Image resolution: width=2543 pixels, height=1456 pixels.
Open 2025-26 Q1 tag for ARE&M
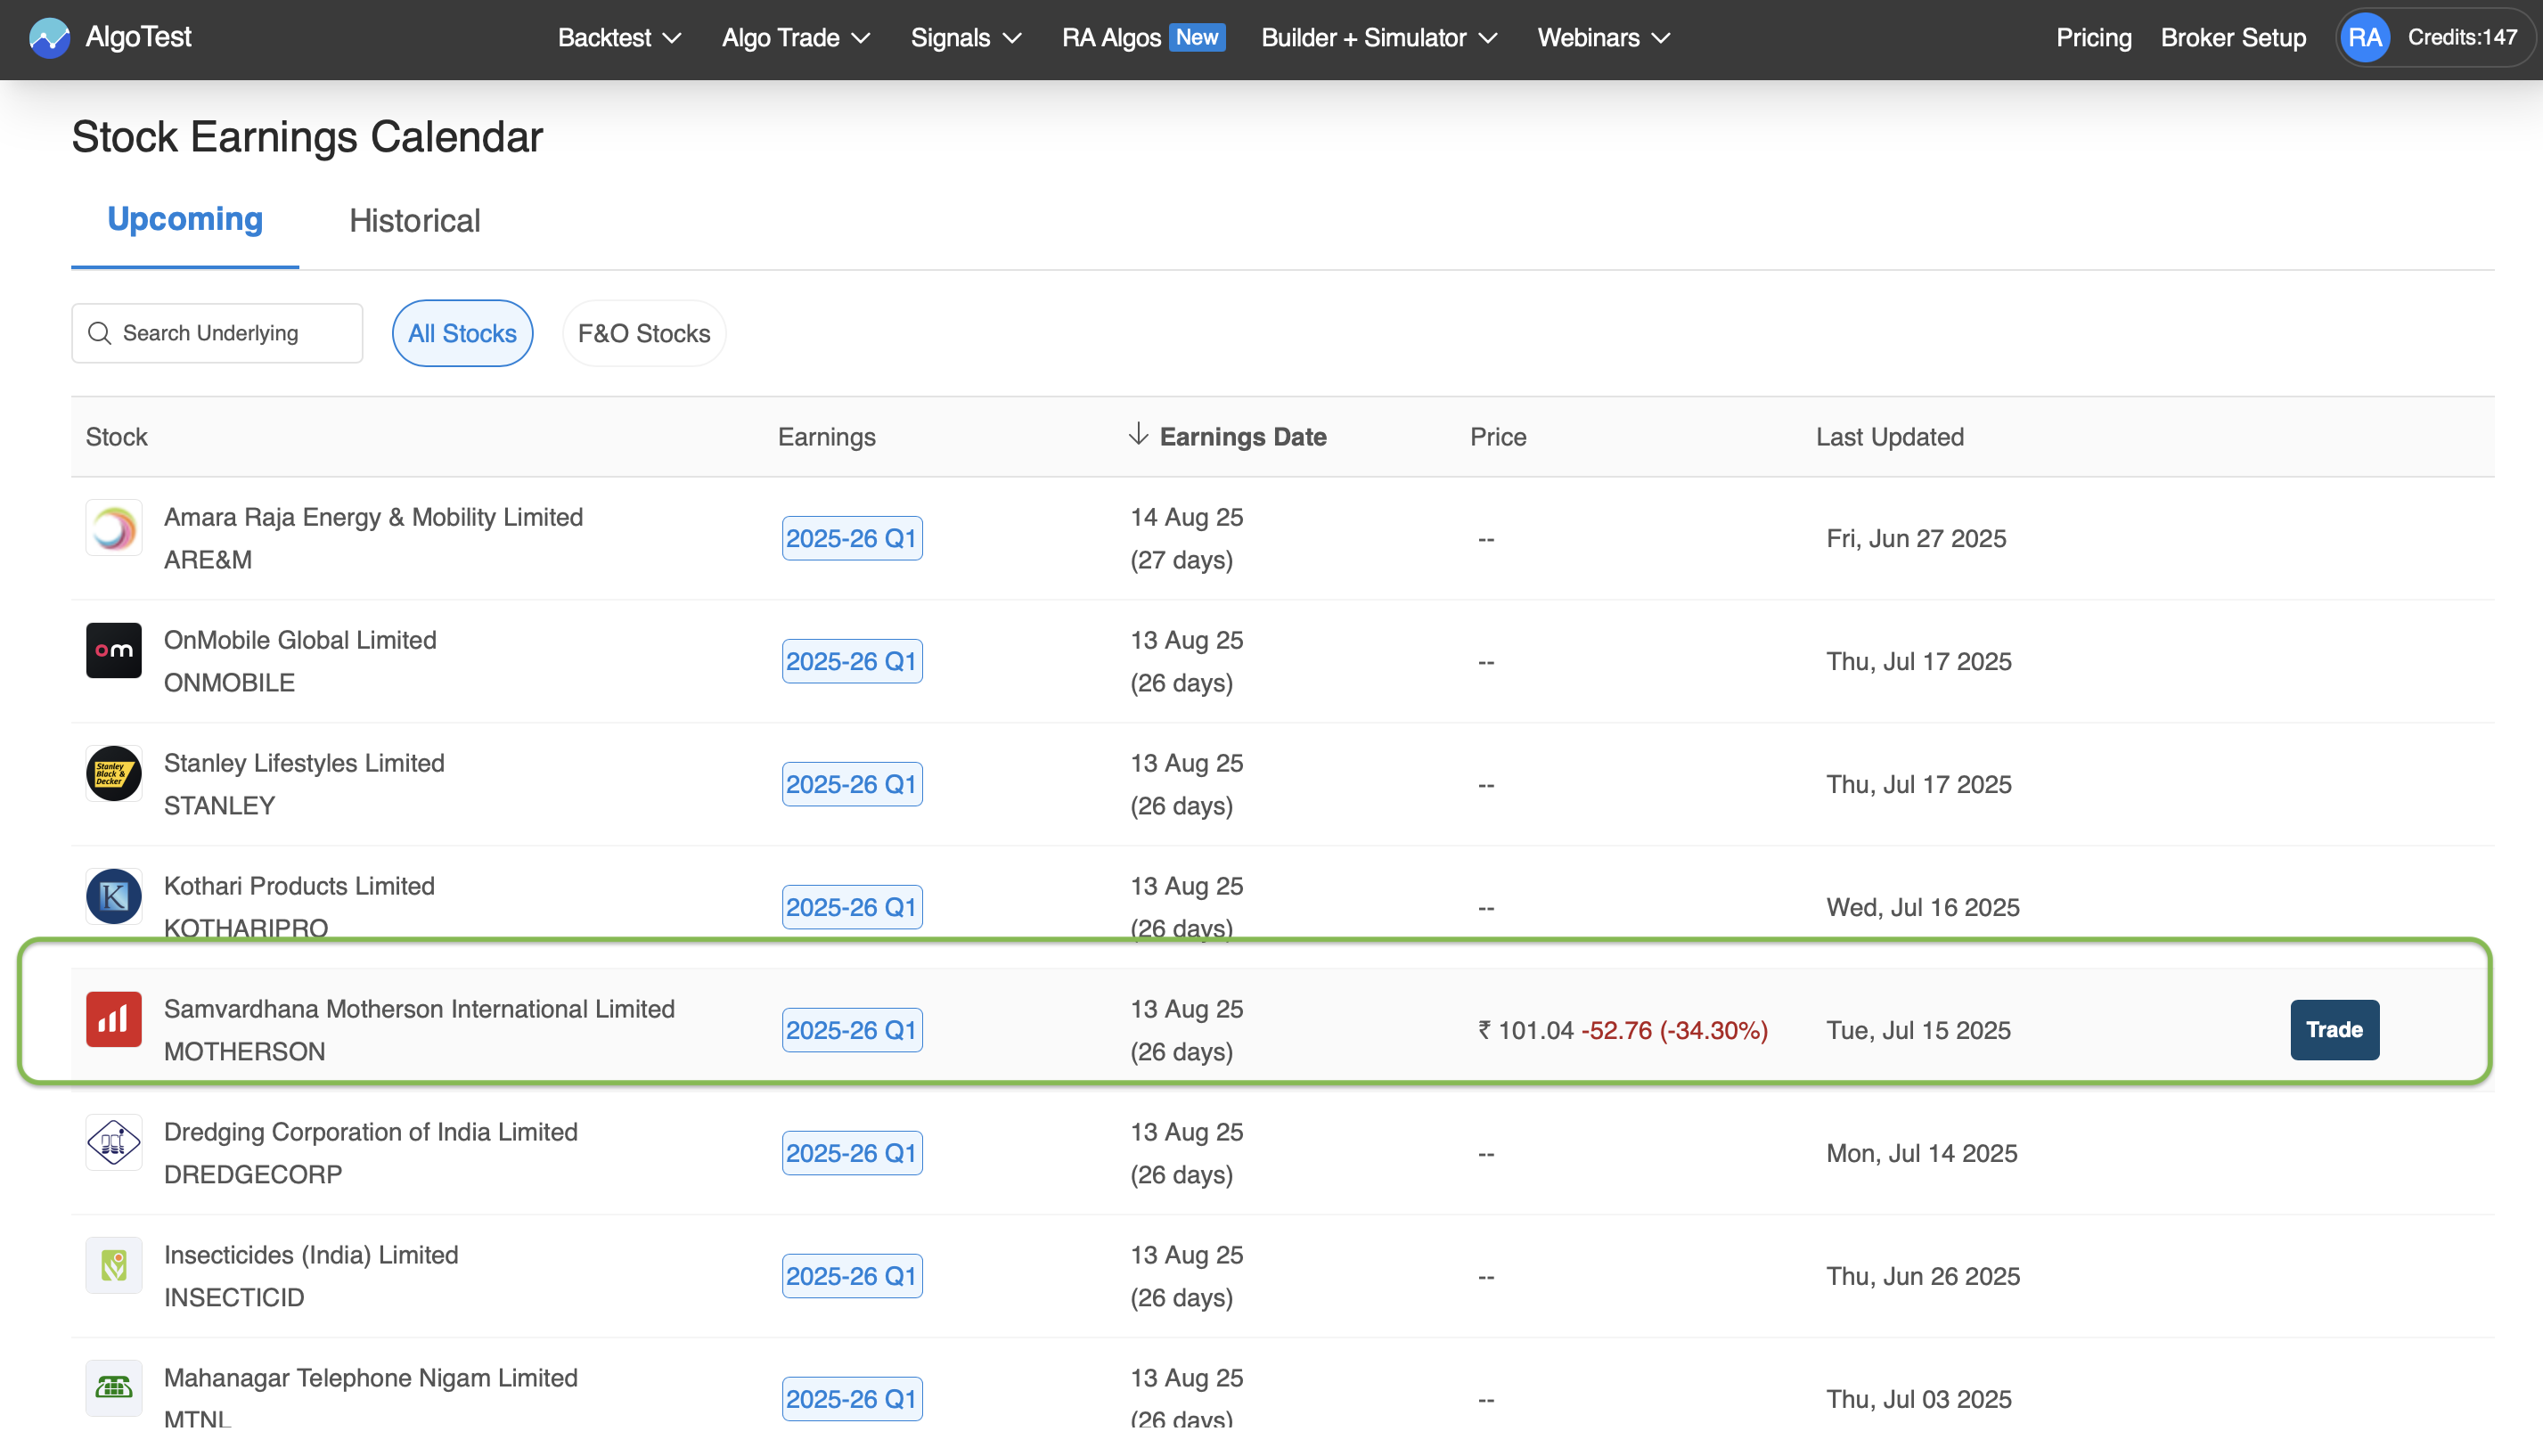click(852, 539)
